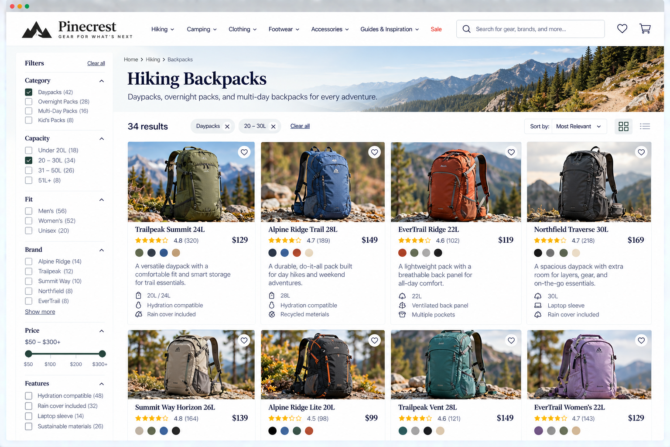
Task: Collapse the Features filter section
Action: click(102, 384)
